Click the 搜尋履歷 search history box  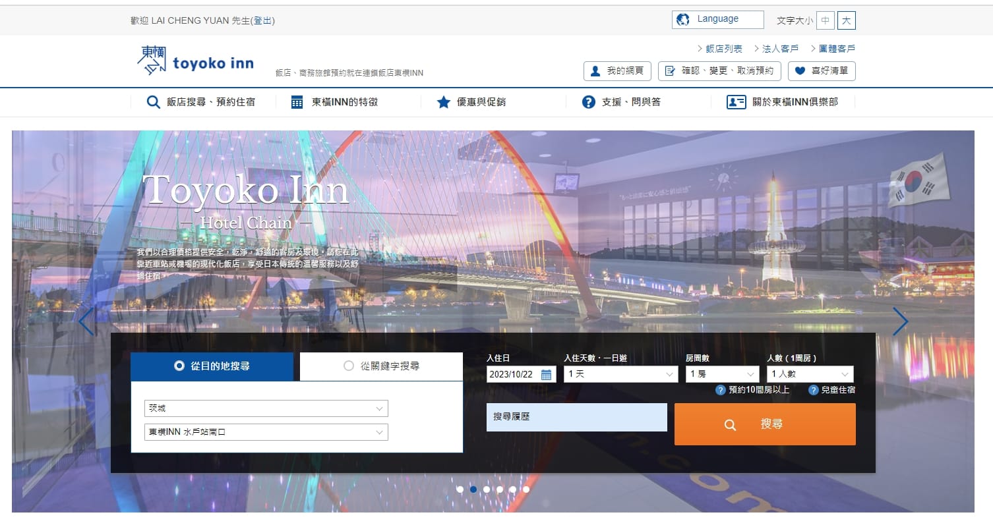tap(577, 417)
